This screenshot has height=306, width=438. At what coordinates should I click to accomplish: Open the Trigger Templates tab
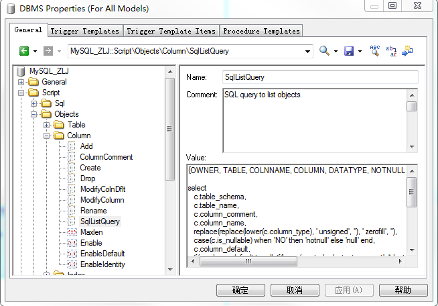point(85,31)
